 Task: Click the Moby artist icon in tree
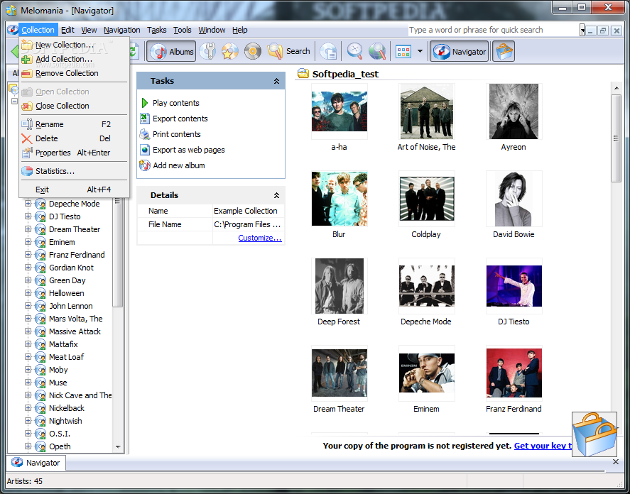tap(40, 370)
